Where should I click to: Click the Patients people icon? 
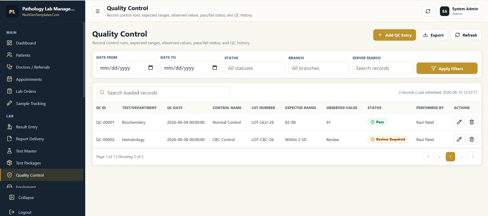click(9, 55)
